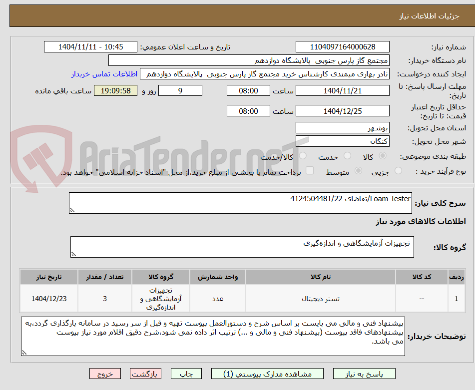Click the تستر دیجیتال item name cell

[x=321, y=299]
